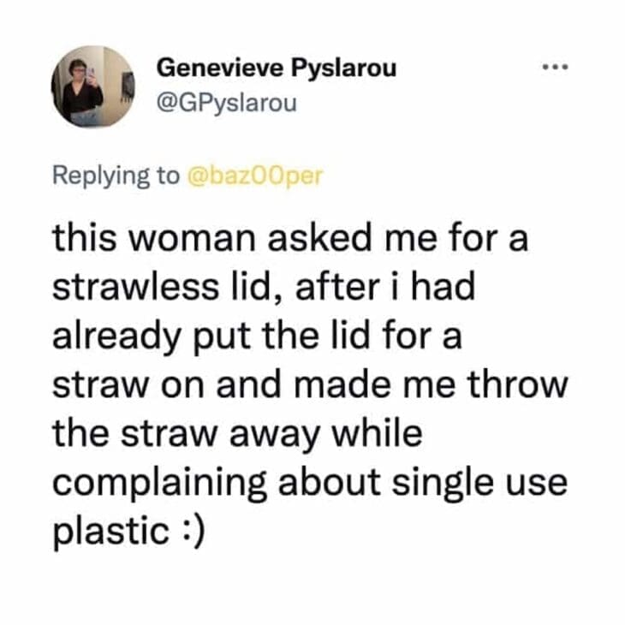Viewport: 625px width, 625px height.
Task: Click Genevieve Pyslarou's profile avatar photo
Action: click(x=93, y=86)
